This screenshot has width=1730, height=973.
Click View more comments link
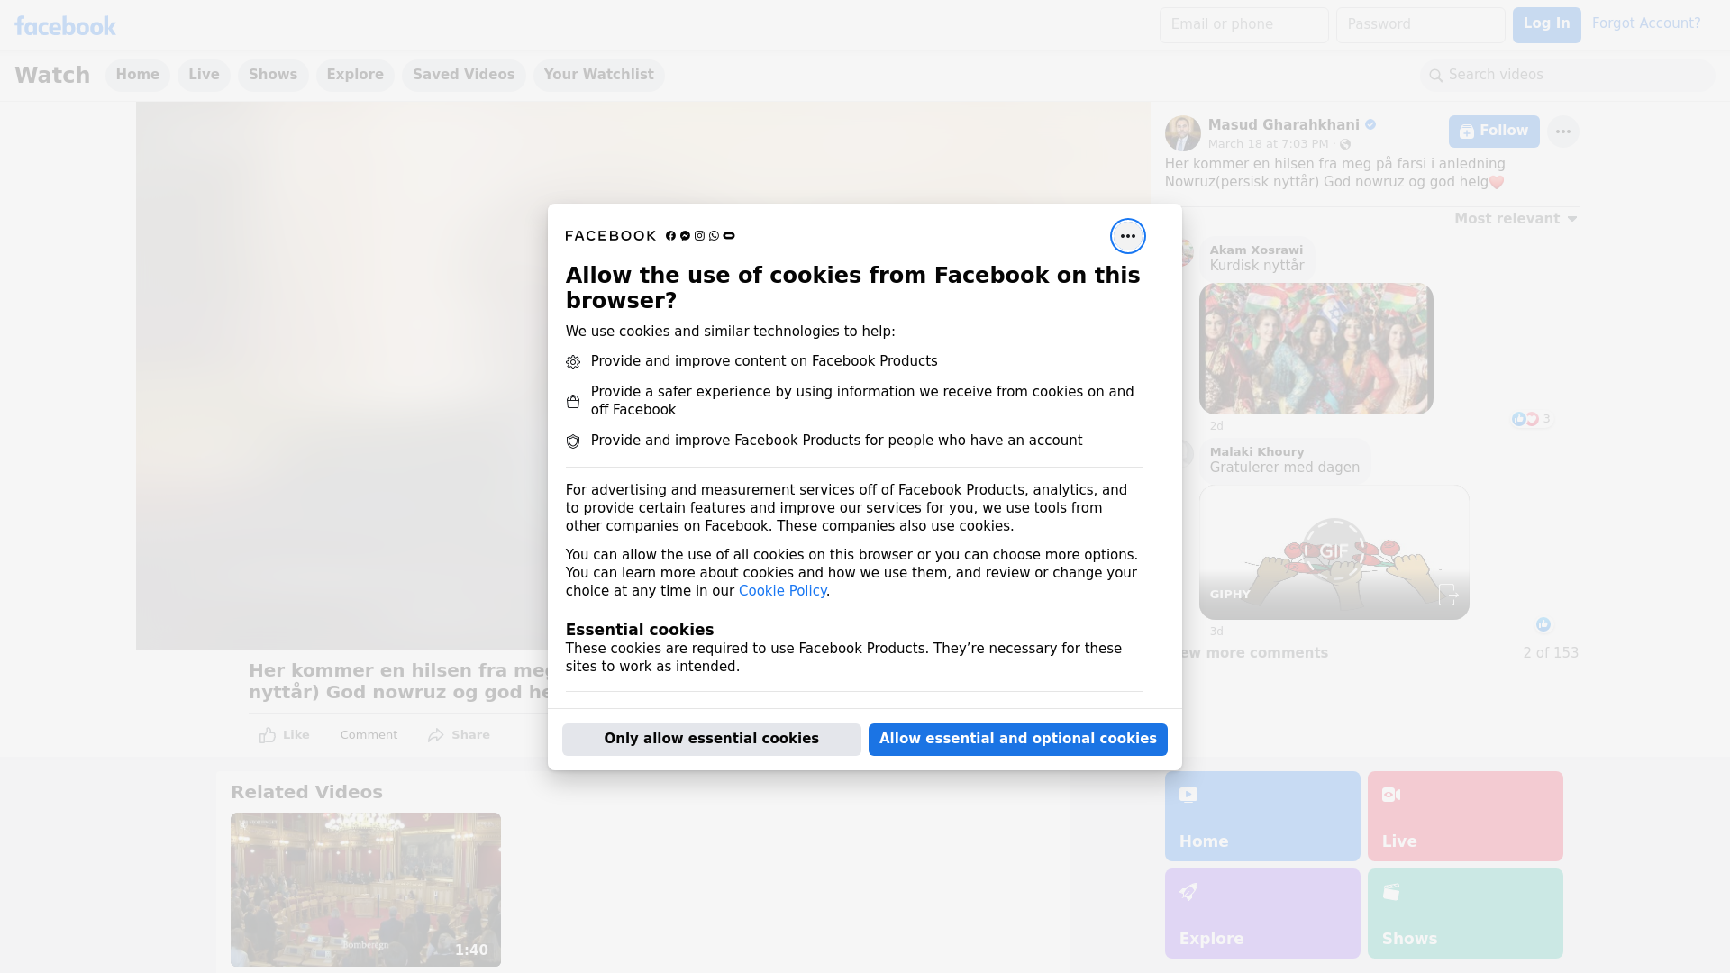tap(1247, 653)
